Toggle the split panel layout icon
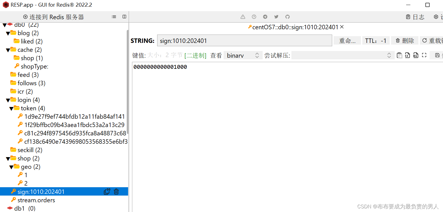Image resolution: width=443 pixels, height=212 pixels. [124, 17]
